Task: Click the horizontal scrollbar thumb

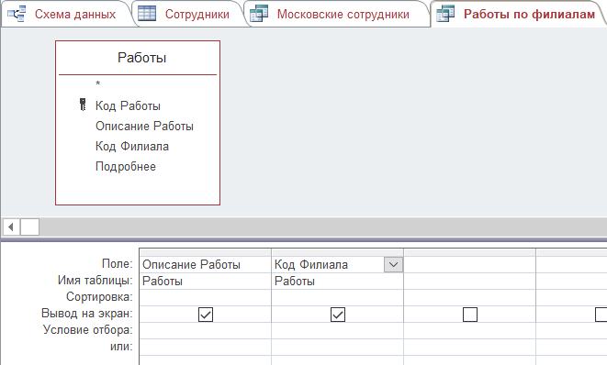Action: tap(29, 227)
